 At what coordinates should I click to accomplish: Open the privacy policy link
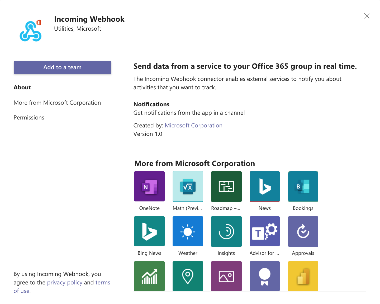click(65, 283)
